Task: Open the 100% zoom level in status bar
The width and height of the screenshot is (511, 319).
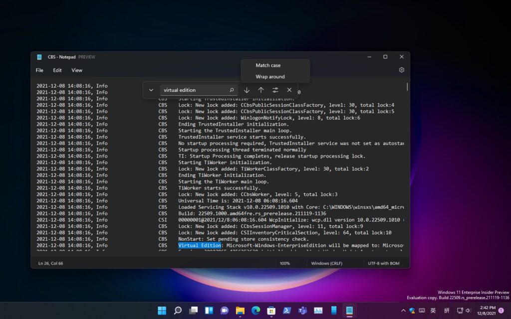Action: point(285,263)
